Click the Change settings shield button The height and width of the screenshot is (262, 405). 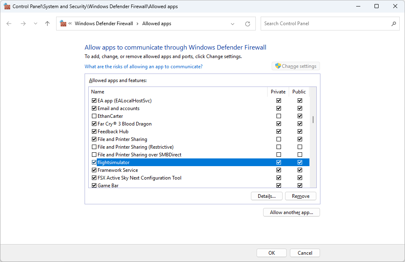point(296,66)
